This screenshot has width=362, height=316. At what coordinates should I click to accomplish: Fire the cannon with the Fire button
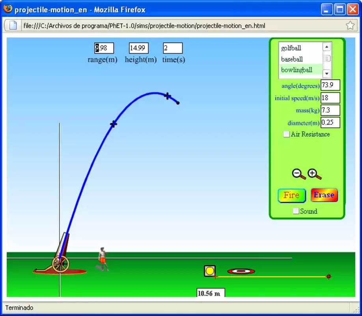(292, 196)
